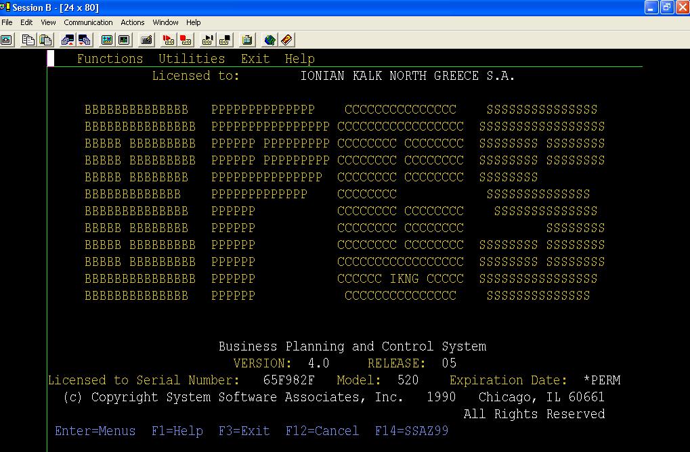Open the File menu
This screenshot has width=690, height=452.
point(7,22)
